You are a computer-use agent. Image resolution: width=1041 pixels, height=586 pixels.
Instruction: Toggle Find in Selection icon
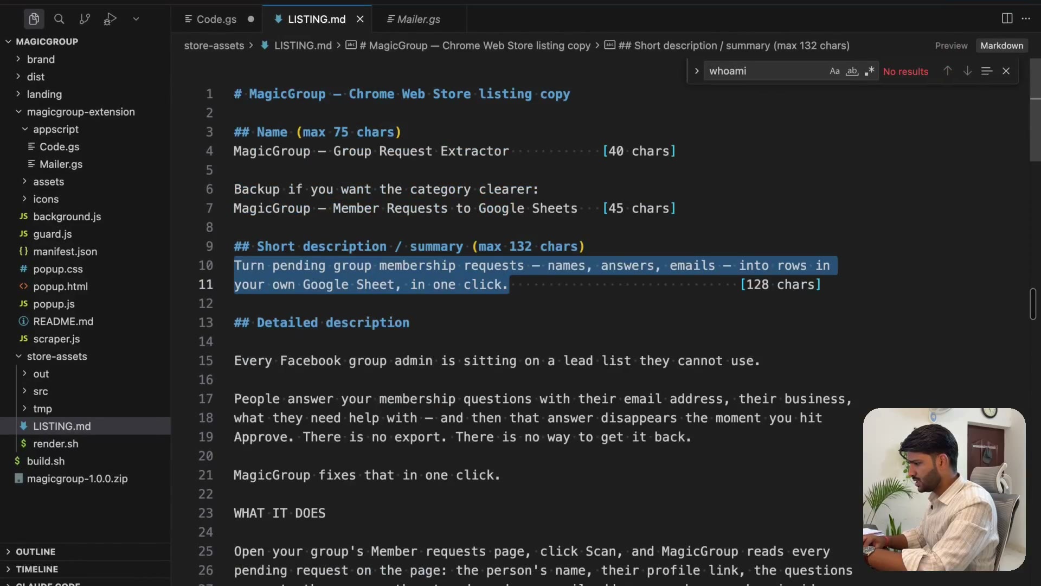987,71
